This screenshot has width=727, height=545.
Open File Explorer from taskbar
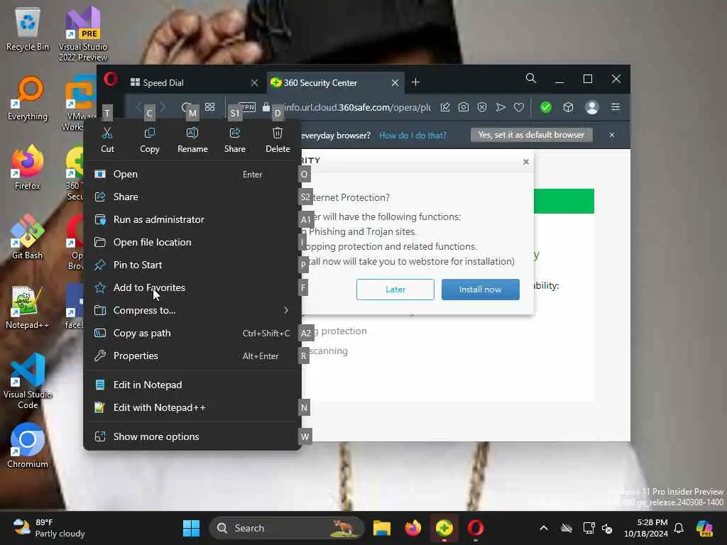[381, 528]
